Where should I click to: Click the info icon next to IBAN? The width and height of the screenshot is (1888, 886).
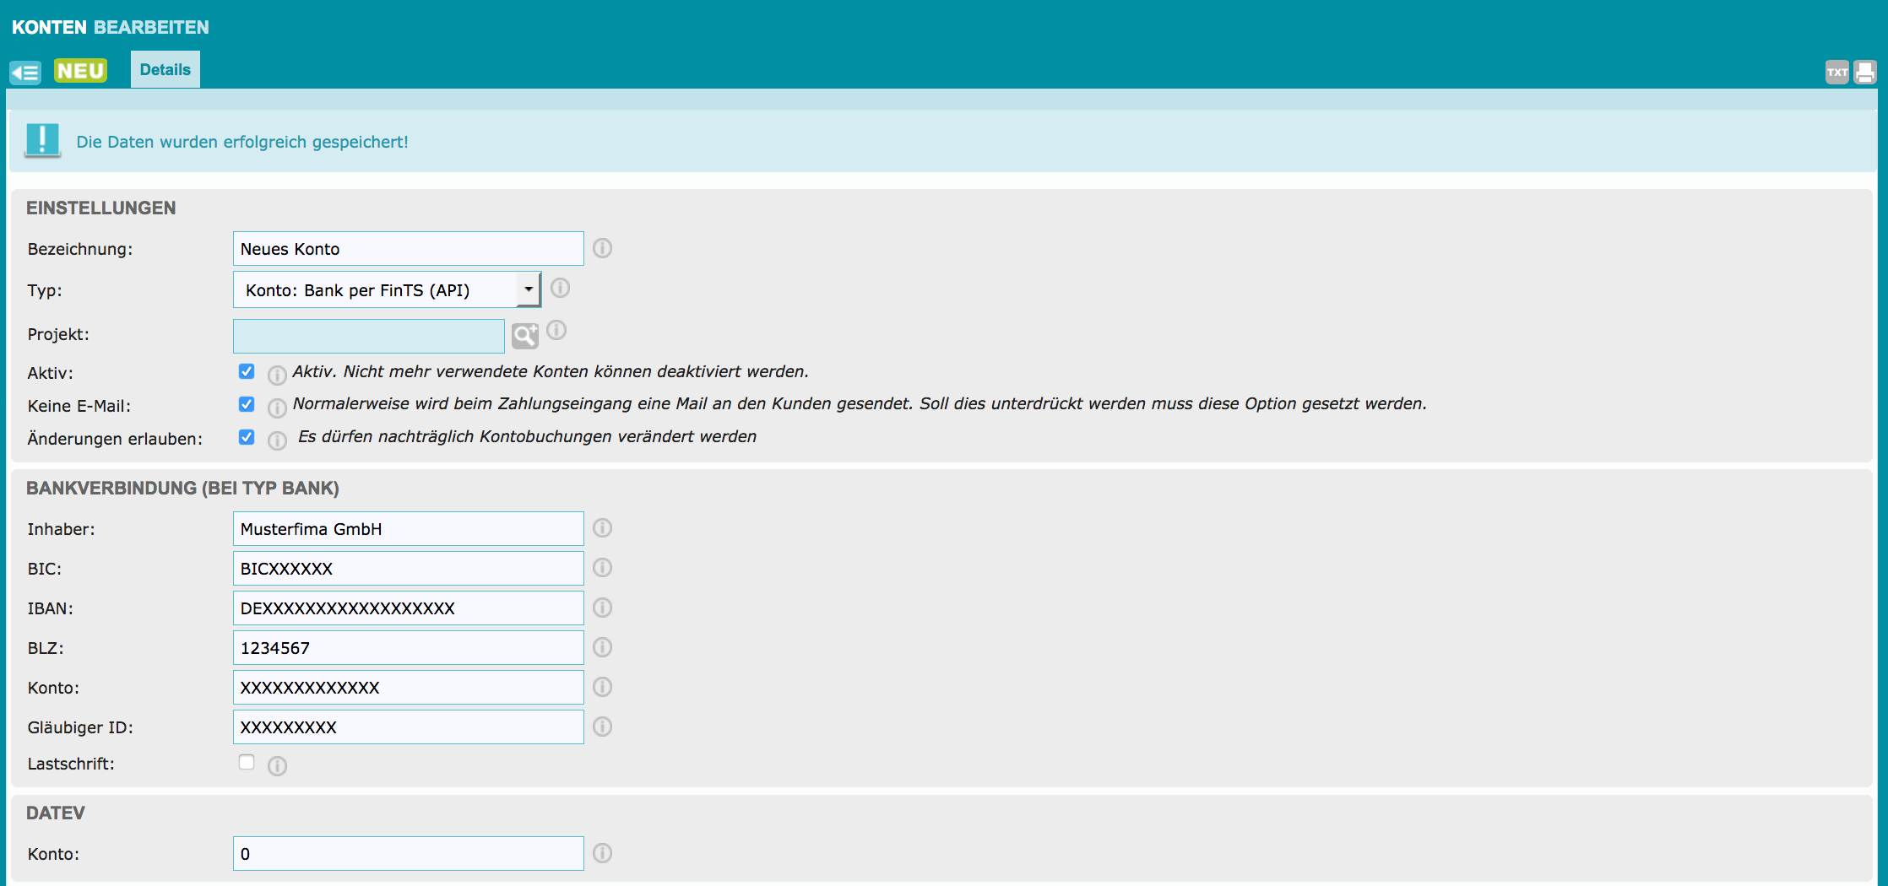pyautogui.click(x=602, y=608)
